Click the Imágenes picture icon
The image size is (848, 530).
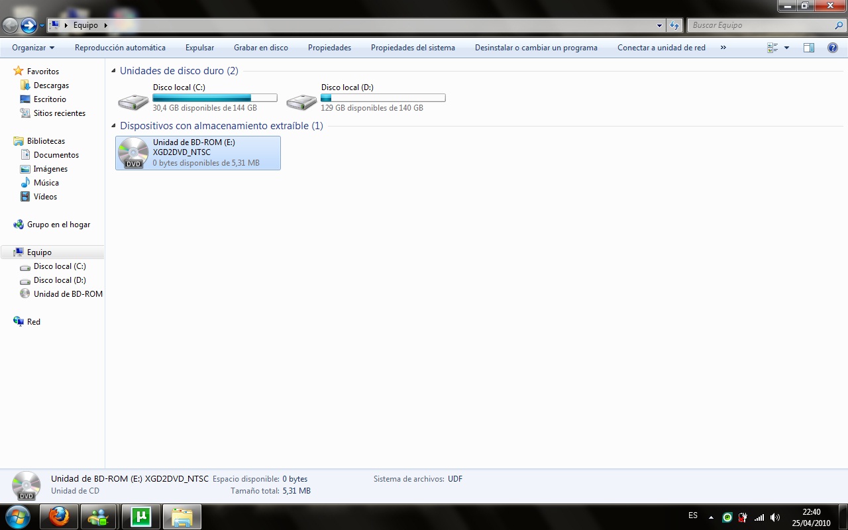25,168
